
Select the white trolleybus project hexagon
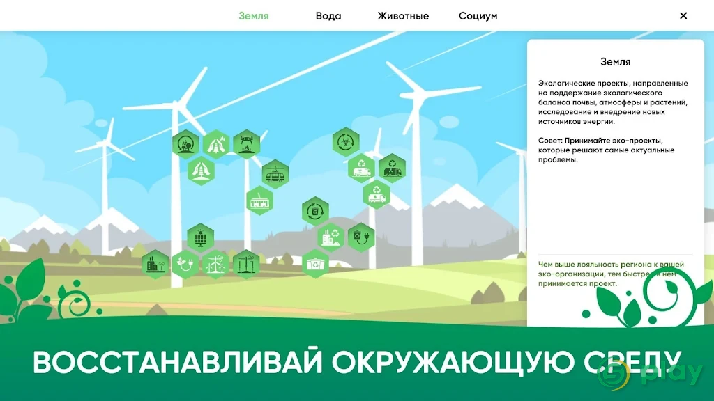259,200
